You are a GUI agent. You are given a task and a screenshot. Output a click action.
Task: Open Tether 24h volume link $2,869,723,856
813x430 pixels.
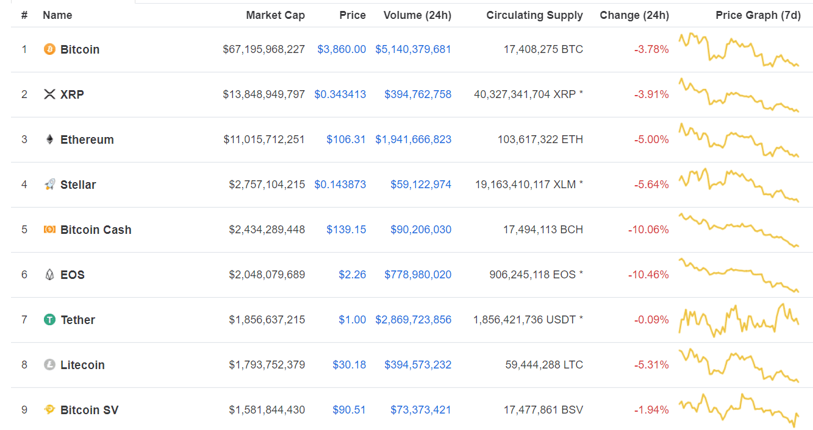(x=413, y=320)
